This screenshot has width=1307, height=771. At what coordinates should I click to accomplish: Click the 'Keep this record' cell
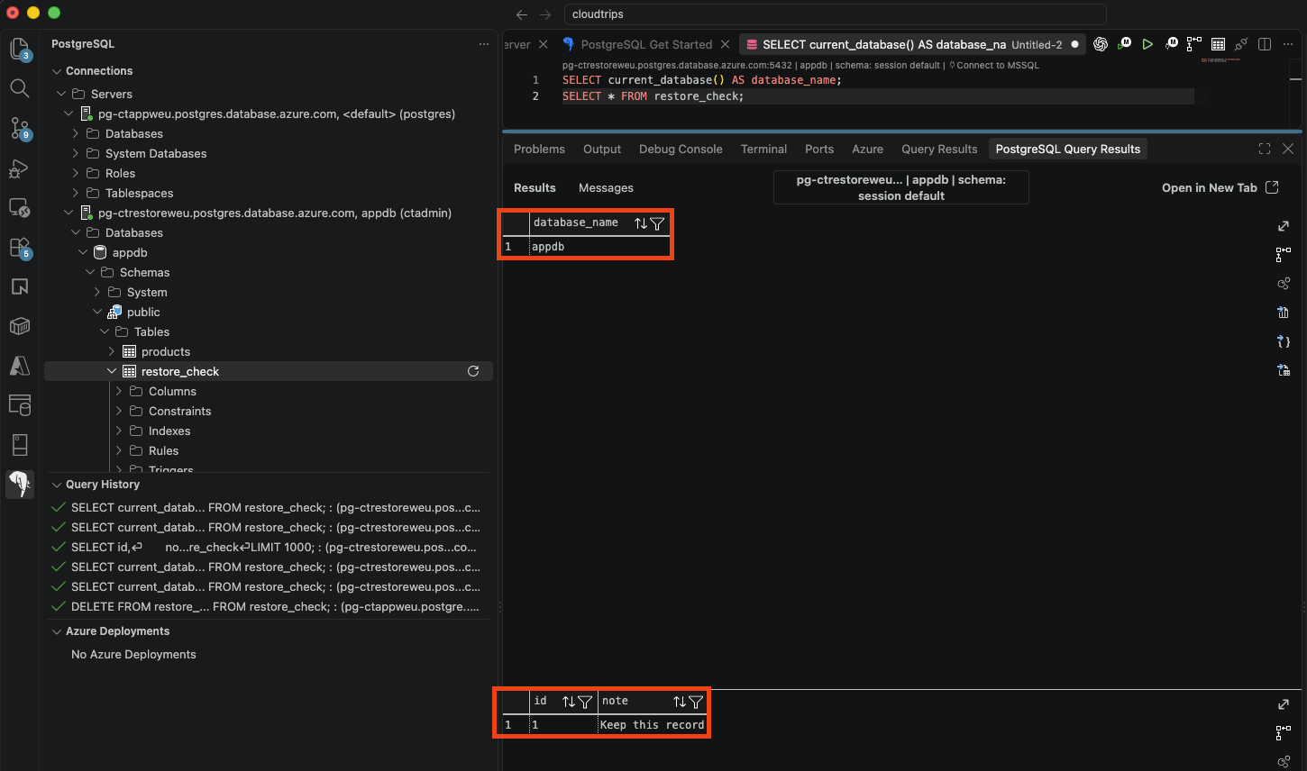click(652, 725)
